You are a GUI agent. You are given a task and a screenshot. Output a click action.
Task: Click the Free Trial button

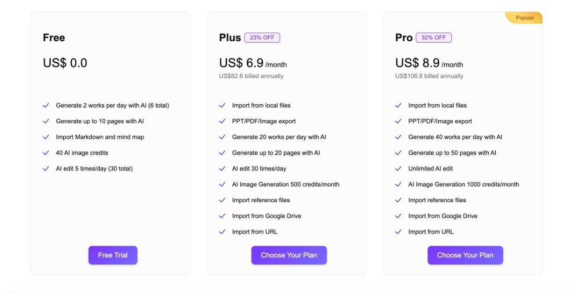[113, 255]
